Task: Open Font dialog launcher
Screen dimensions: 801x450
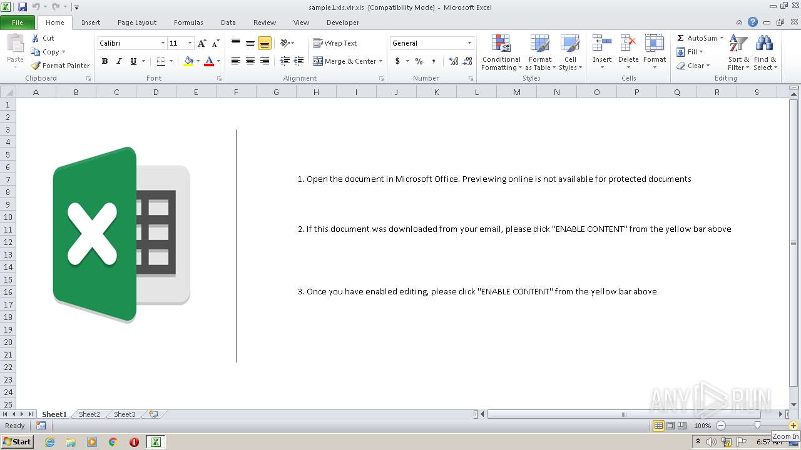Action: pos(219,79)
